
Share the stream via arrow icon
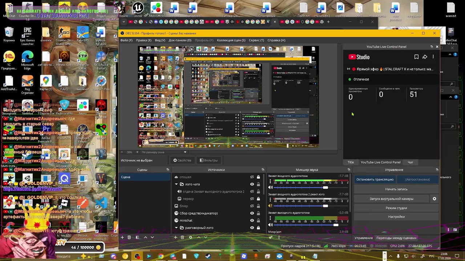[425, 57]
